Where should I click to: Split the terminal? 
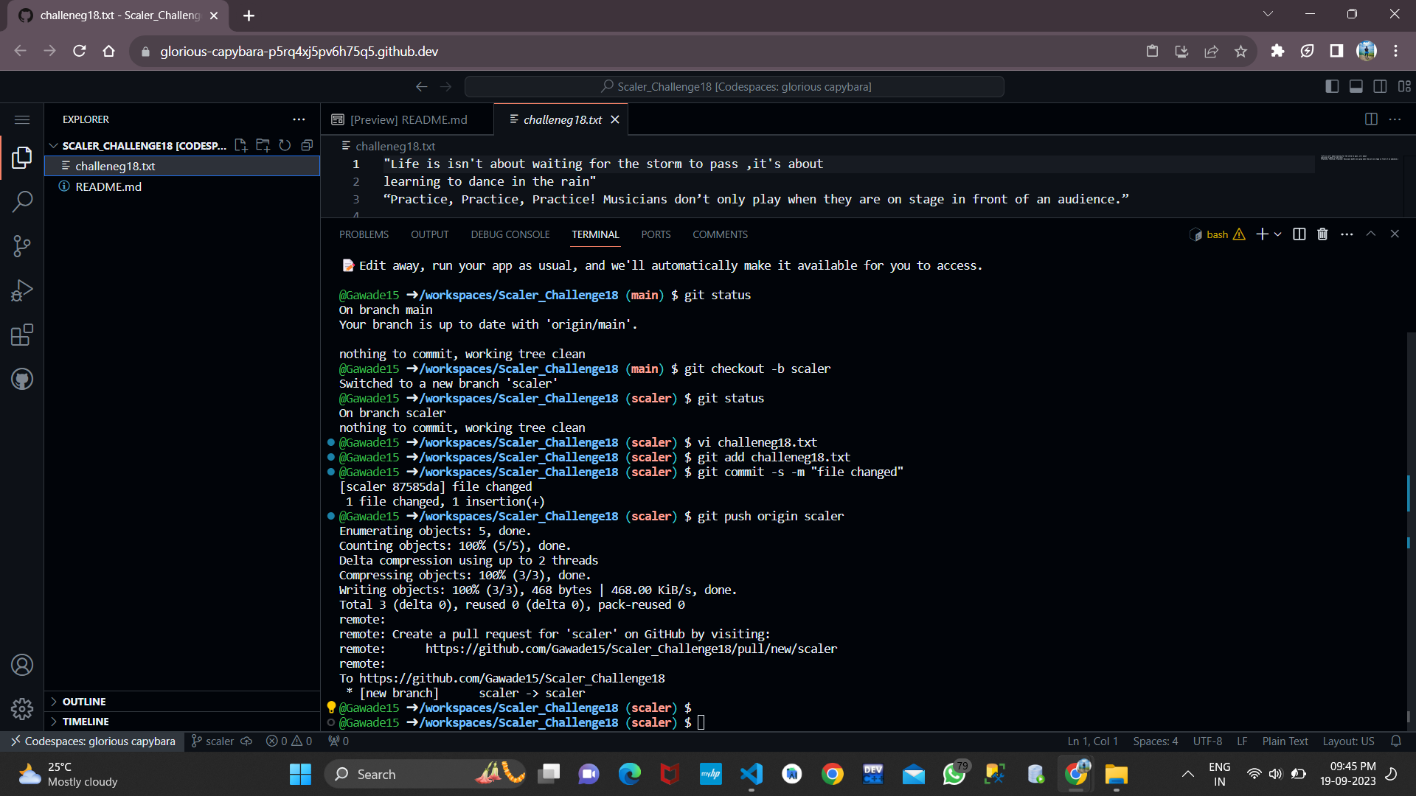click(1298, 234)
